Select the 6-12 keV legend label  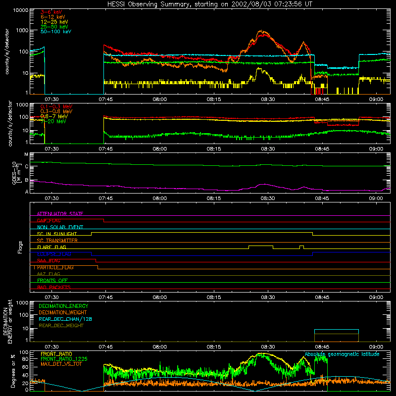click(x=53, y=17)
